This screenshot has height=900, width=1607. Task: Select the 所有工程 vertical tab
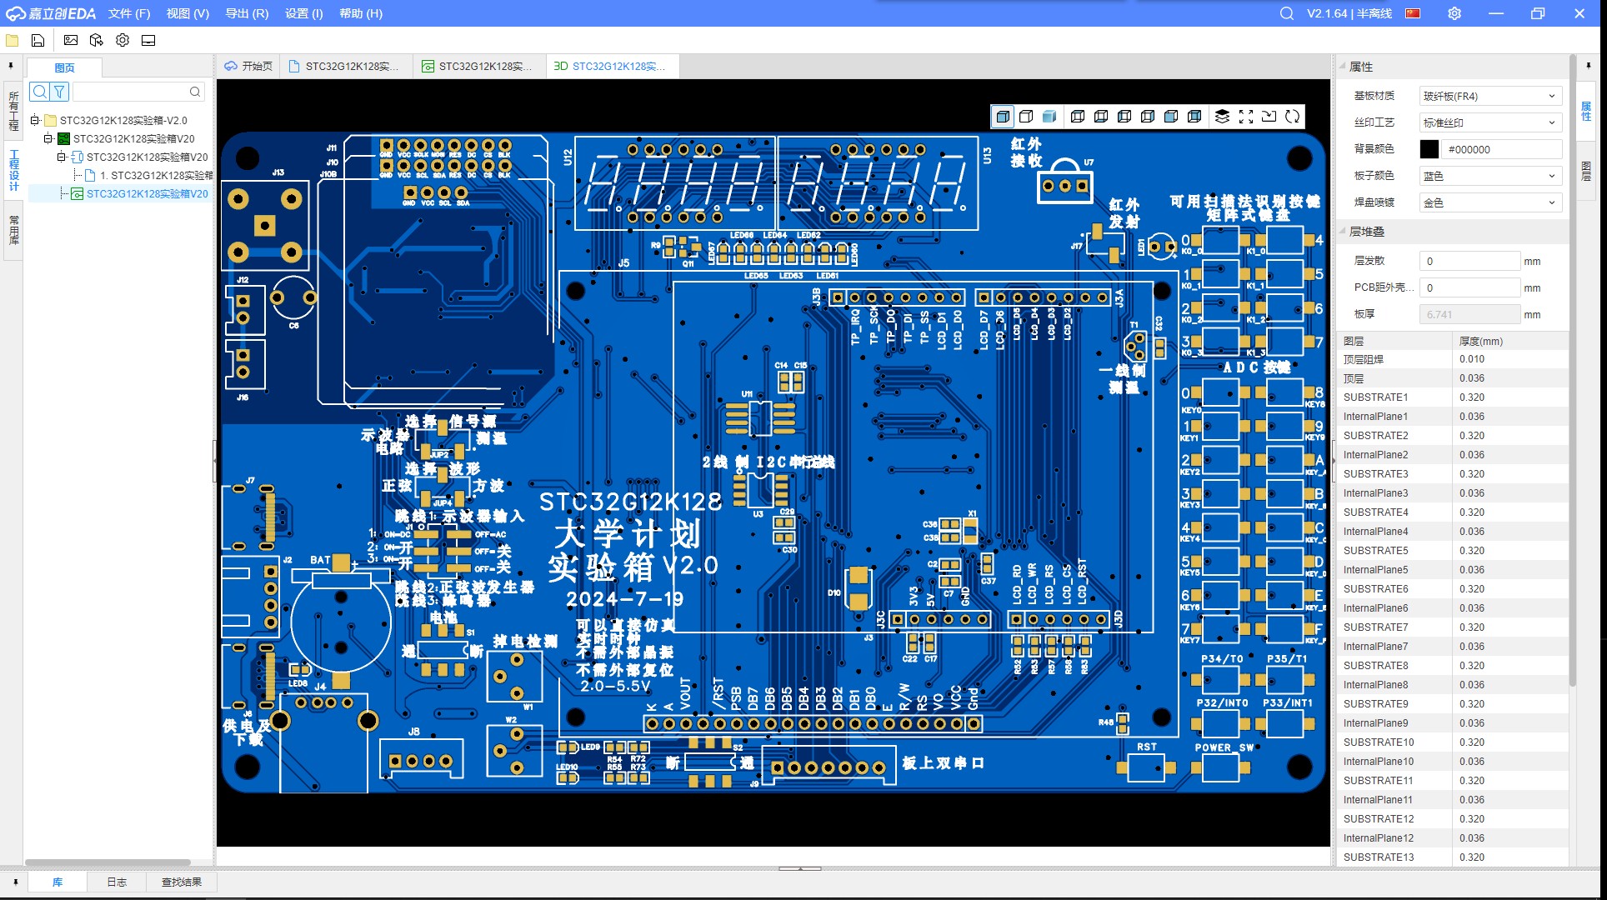tap(13, 111)
